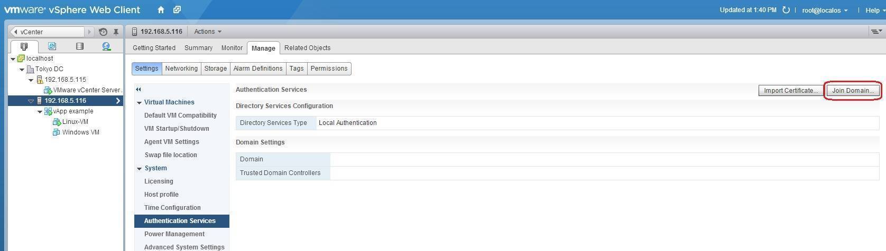Click the Tokyo DC datacenter icon
The width and height of the screenshot is (886, 251).
click(x=30, y=69)
